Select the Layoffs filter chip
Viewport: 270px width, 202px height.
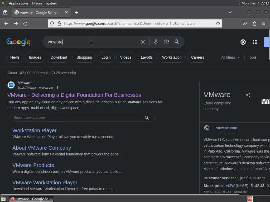click(147, 57)
